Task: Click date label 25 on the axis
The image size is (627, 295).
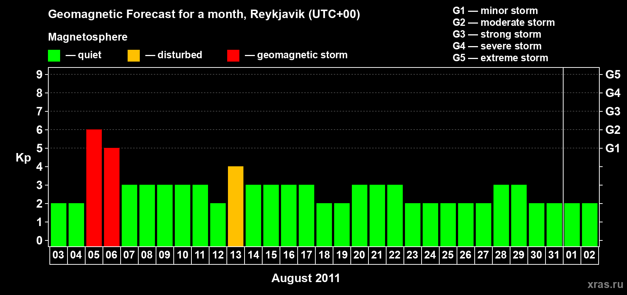Action: 448,255
